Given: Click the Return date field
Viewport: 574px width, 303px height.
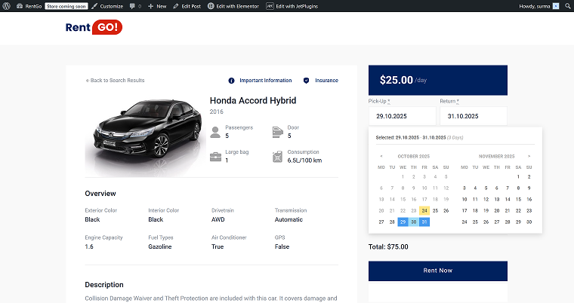Looking at the screenshot, I should click(x=474, y=116).
